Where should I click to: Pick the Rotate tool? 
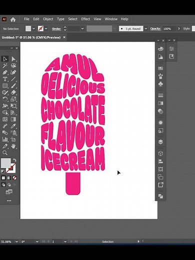[5, 99]
